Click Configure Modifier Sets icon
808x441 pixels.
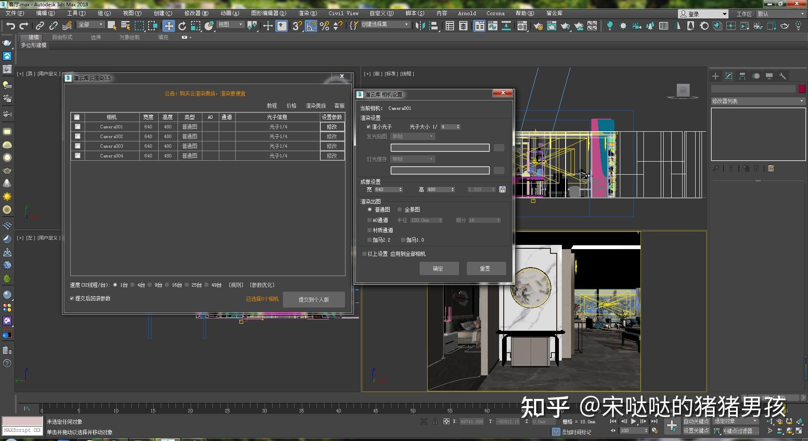tap(771, 168)
